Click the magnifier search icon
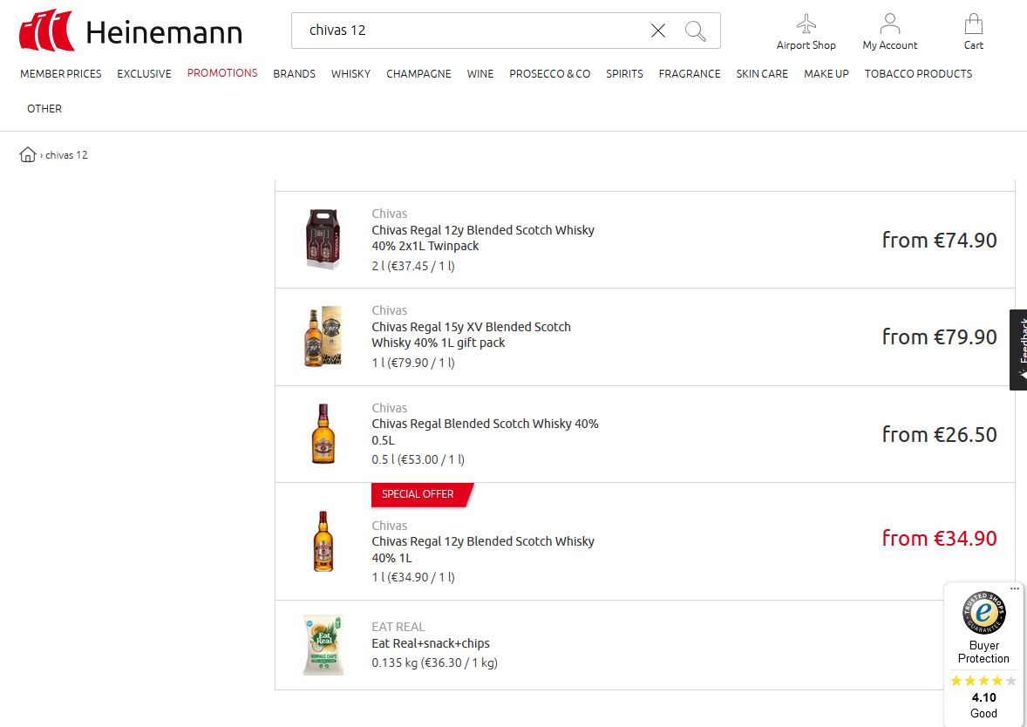The height and width of the screenshot is (727, 1027). tap(695, 31)
